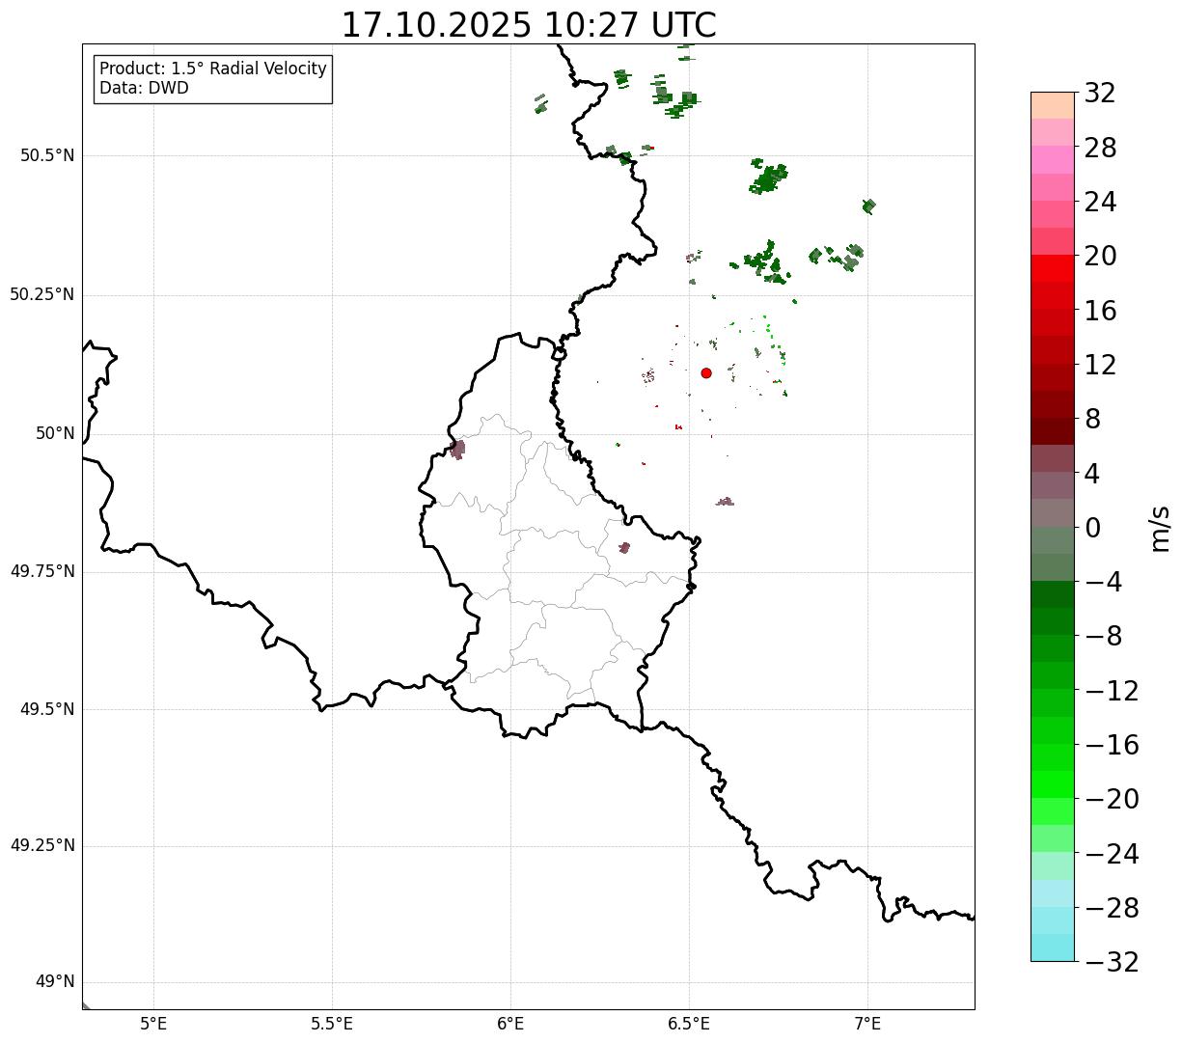This screenshot has width=1182, height=1043.
Task: Click the 50.25°N latitude label
Action: point(42,294)
